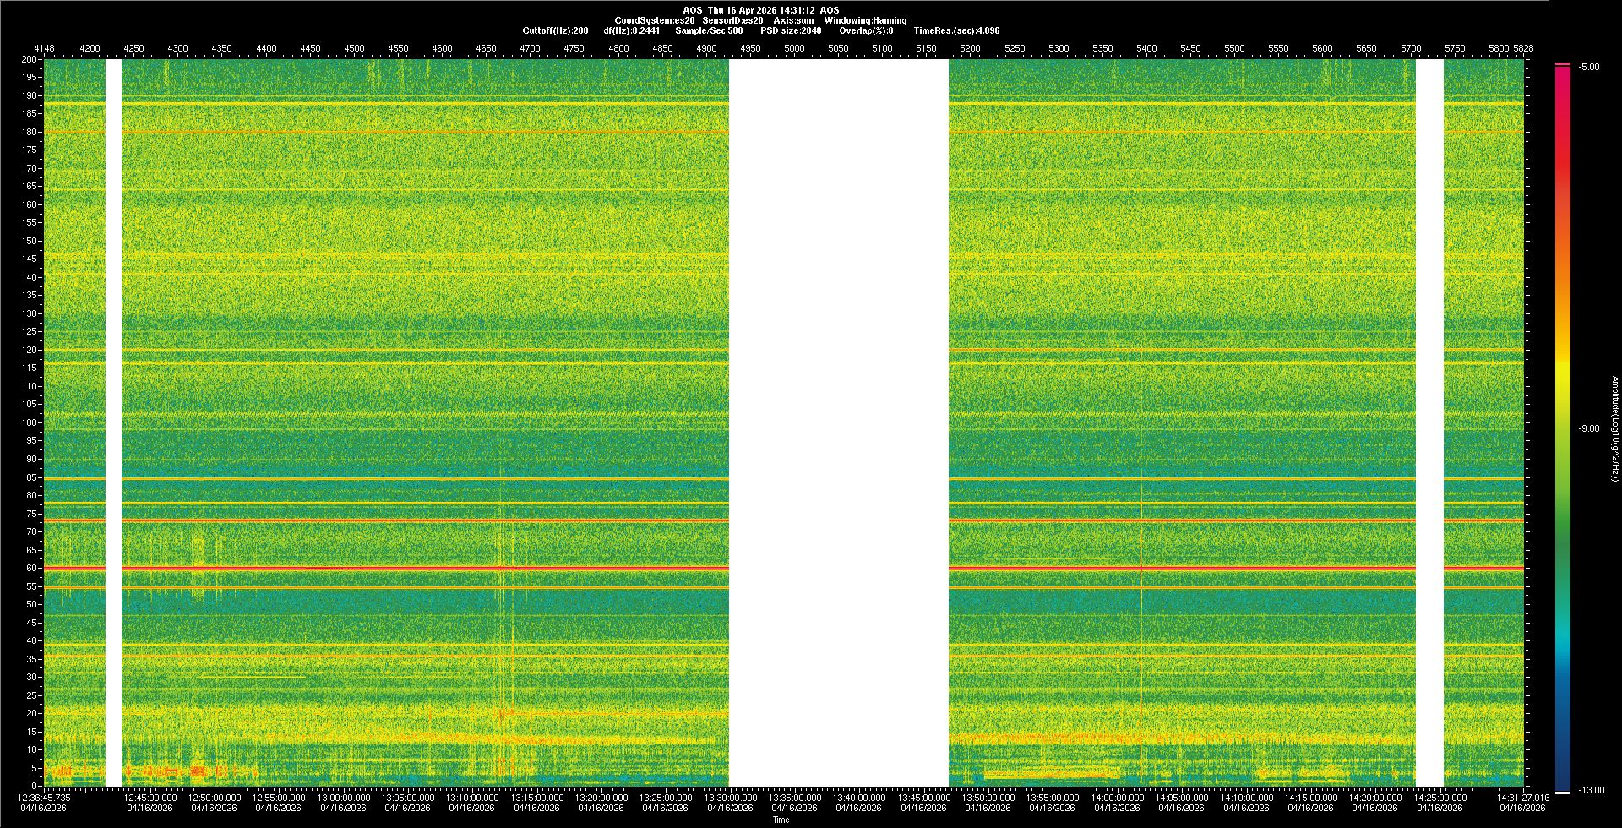The height and width of the screenshot is (828, 1622).
Task: Click the 200 Hz label on the frequency axis
Action: click(x=29, y=59)
